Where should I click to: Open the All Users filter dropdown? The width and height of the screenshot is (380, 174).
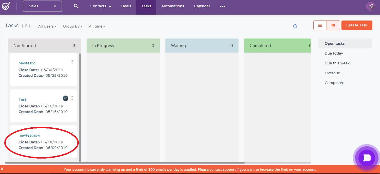click(x=47, y=26)
